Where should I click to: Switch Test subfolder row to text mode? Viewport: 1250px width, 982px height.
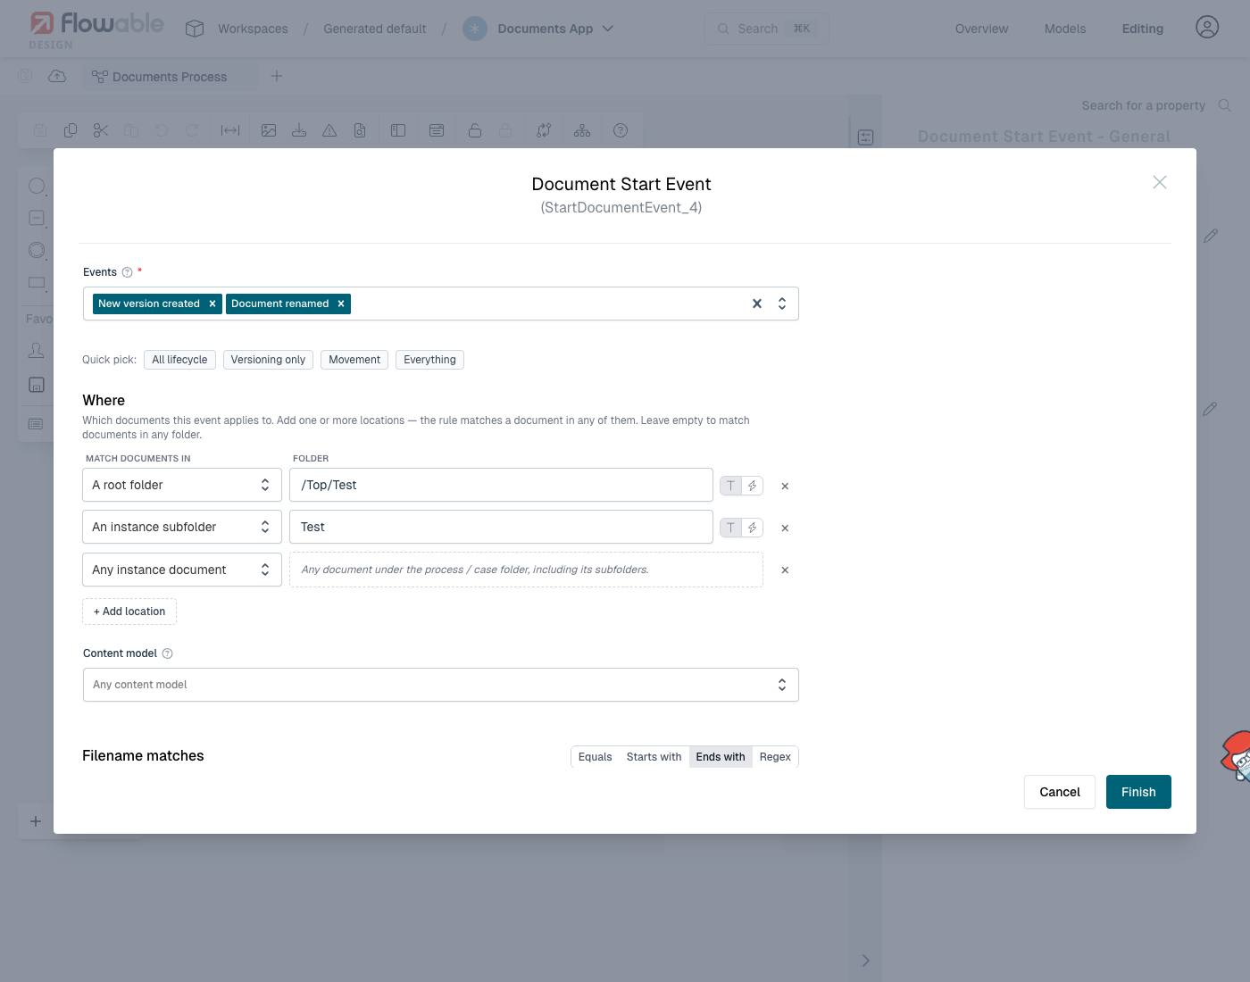[x=731, y=528]
